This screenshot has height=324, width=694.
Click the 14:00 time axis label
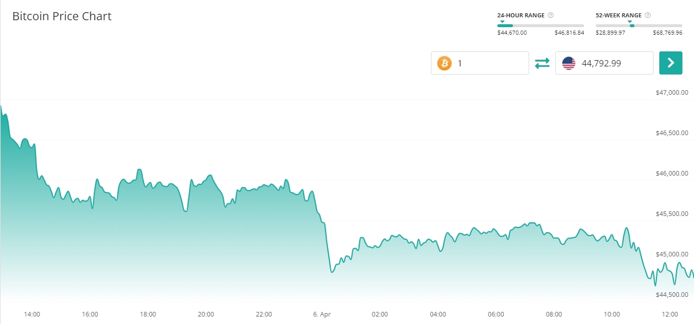[x=32, y=314]
